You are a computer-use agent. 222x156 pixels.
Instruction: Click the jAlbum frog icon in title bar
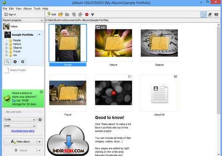(4, 3)
